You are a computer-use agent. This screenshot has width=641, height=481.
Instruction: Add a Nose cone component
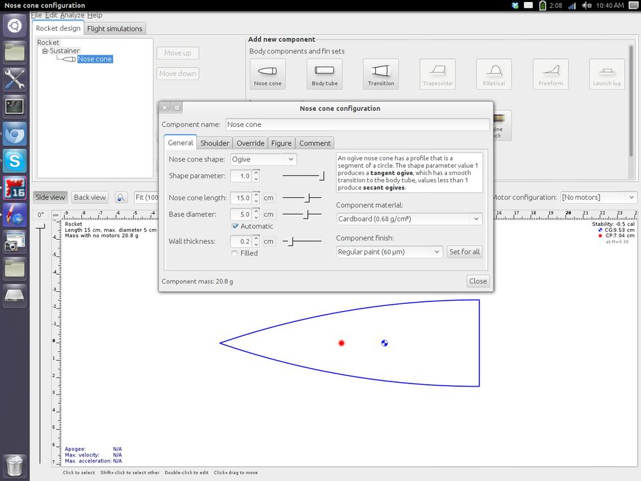[x=267, y=73]
